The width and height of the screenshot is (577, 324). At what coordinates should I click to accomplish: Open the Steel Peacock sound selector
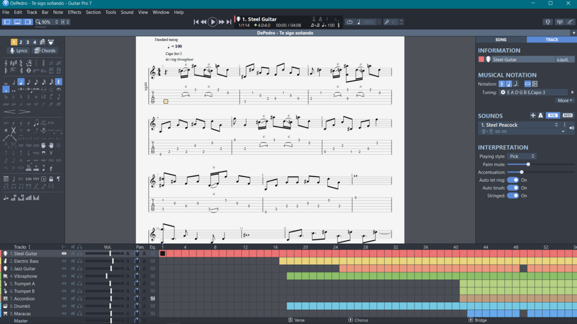tap(519, 125)
